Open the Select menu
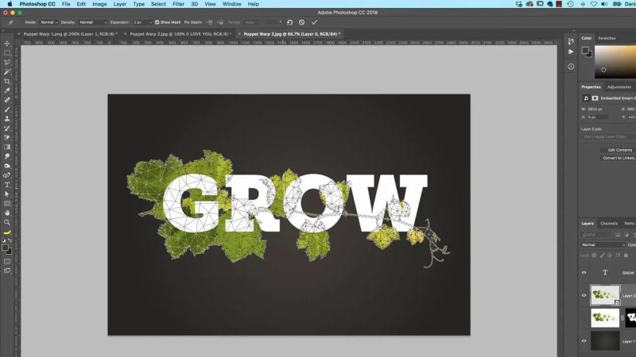This screenshot has height=357, width=636. (x=158, y=4)
